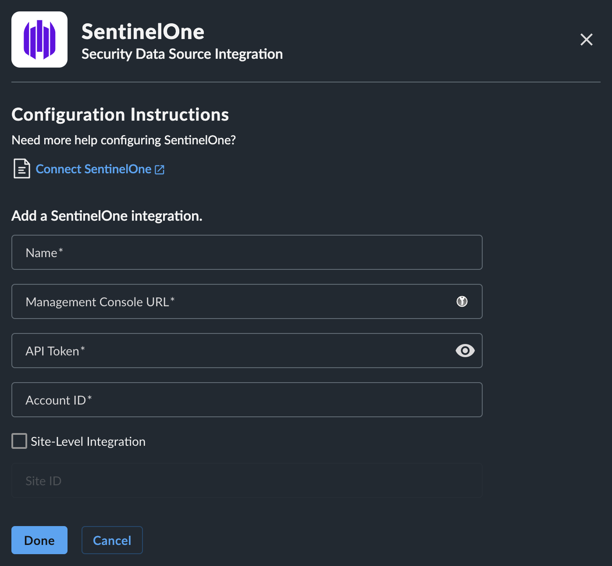Image resolution: width=612 pixels, height=566 pixels.
Task: Click the SentinelOne purple logo icon
Action: tap(39, 39)
